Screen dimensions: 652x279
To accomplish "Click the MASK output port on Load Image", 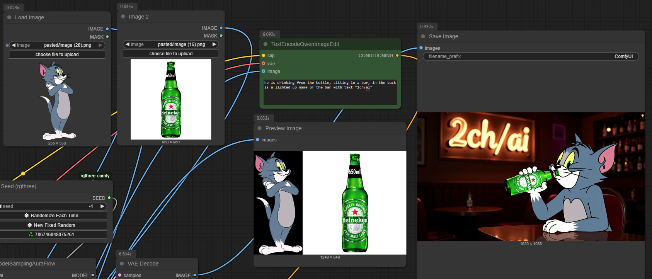I will tap(107, 37).
